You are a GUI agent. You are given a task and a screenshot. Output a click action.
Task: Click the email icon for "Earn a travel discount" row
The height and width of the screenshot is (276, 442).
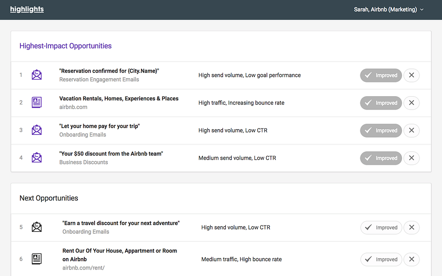point(37,227)
